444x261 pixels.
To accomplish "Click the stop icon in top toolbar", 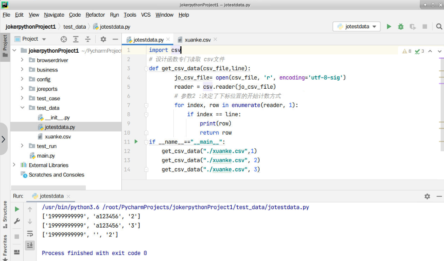I will pyautogui.click(x=425, y=27).
